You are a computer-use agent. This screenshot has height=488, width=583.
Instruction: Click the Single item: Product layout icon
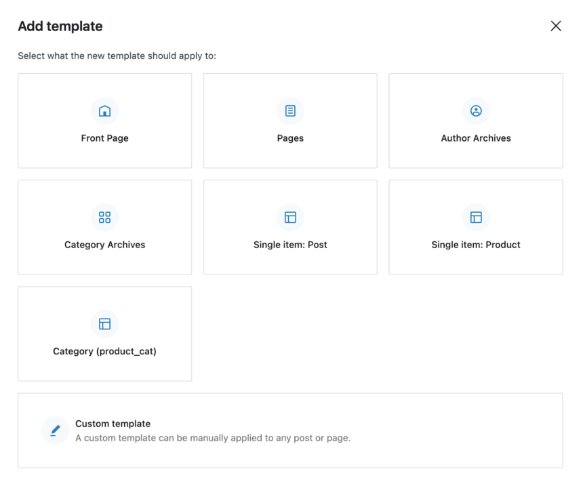click(475, 217)
